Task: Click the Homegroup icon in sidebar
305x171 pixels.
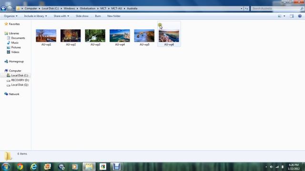Action: [6, 61]
